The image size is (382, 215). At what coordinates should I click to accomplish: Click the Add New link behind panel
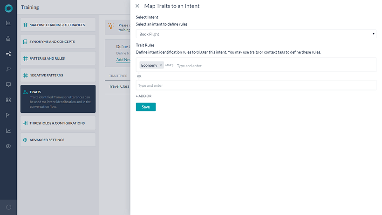[123, 60]
